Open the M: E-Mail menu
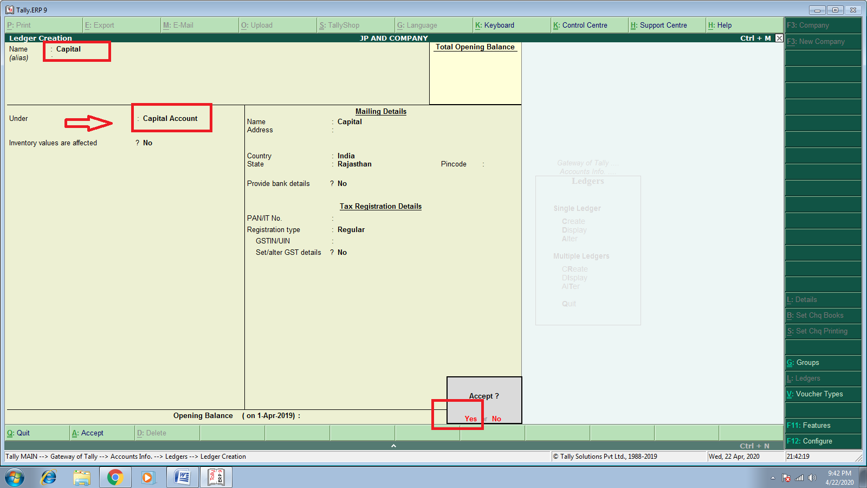 (200, 25)
